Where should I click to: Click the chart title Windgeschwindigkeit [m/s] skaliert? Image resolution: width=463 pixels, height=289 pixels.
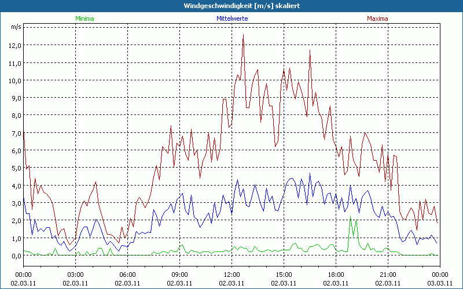click(x=242, y=6)
